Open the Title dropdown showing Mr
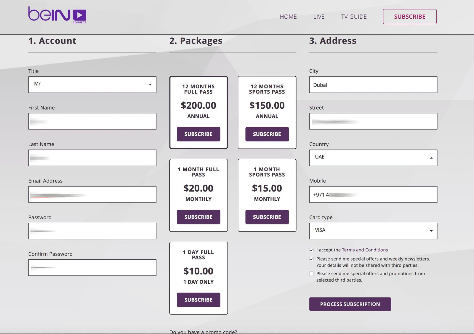The width and height of the screenshot is (474, 334). [x=92, y=85]
